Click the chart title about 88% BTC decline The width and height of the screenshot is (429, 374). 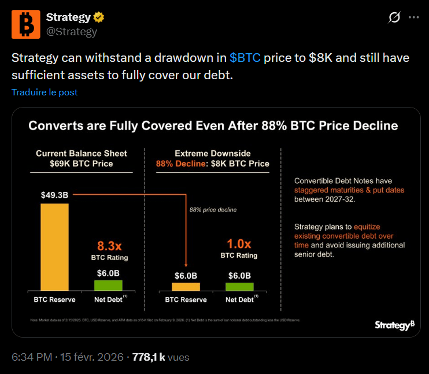tap(213, 125)
